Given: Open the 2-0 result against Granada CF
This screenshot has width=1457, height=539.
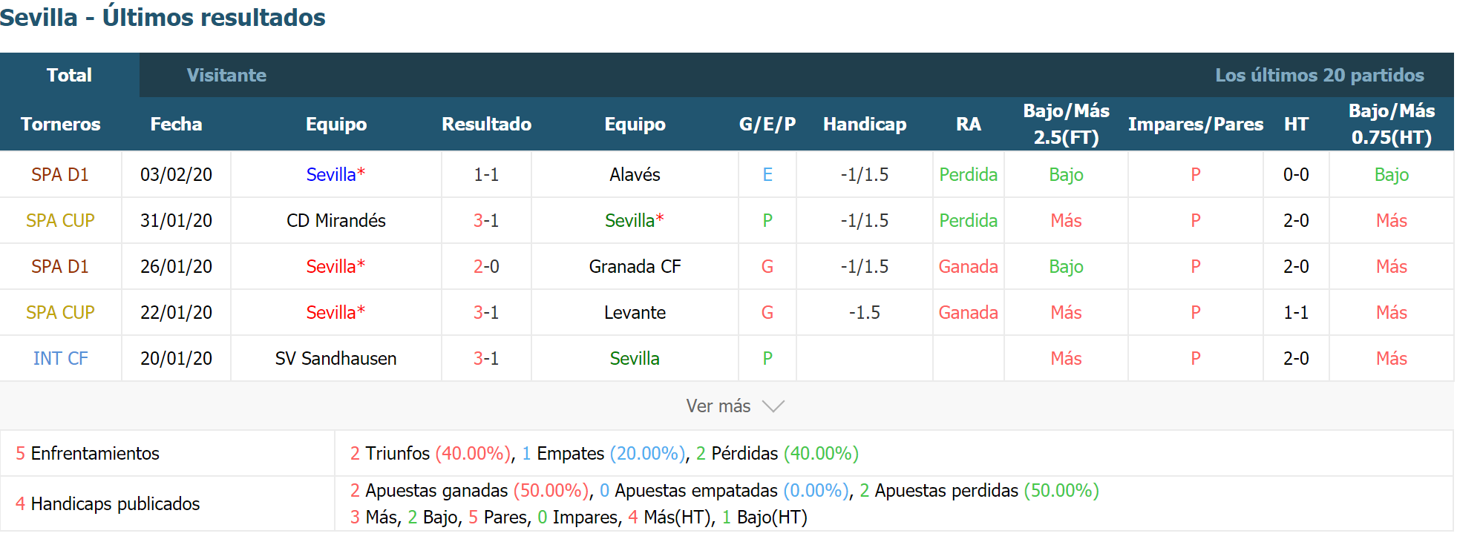Looking at the screenshot, I should click(x=486, y=266).
